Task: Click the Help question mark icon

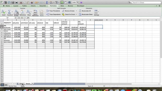Action: coord(81,2)
